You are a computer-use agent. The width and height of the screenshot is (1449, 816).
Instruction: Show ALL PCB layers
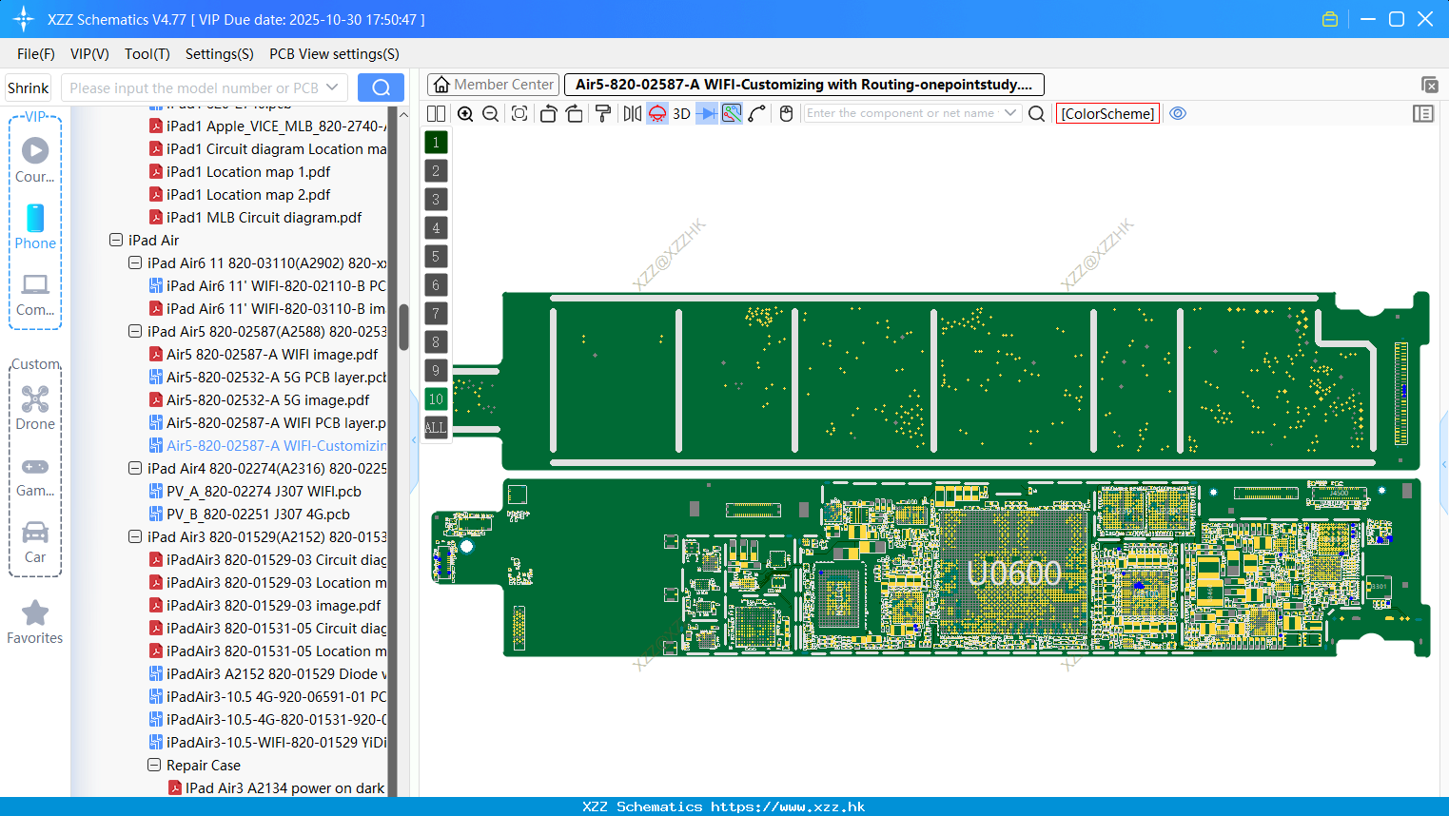(436, 428)
